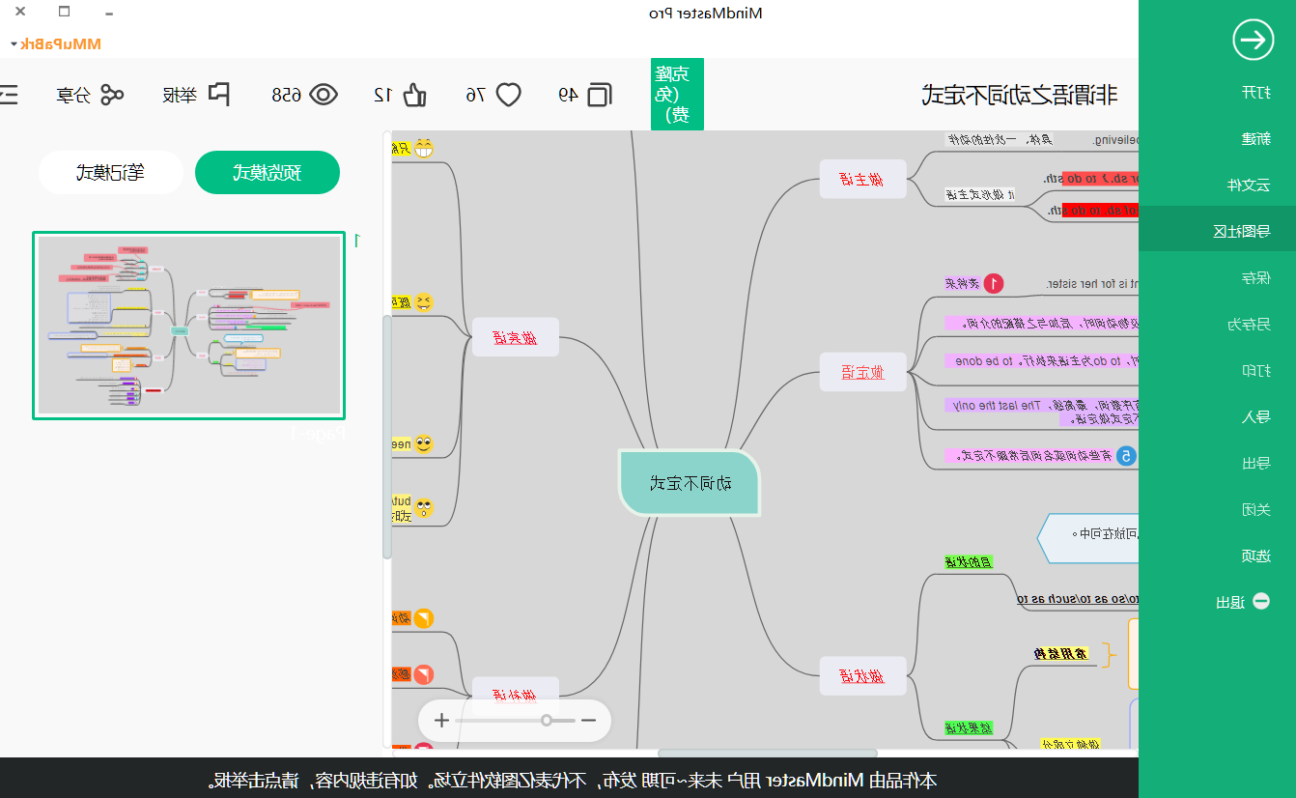The height and width of the screenshot is (798, 1296).
Task: Switch to 预览模式 preview mode
Action: click(x=268, y=173)
